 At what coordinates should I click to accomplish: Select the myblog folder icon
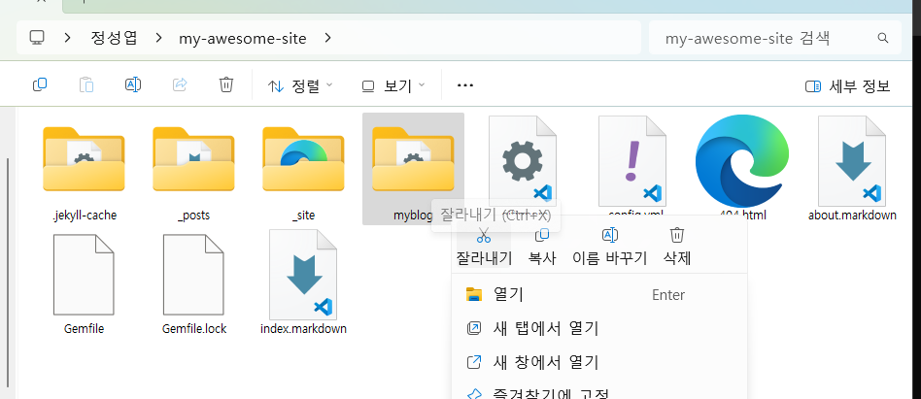pyautogui.click(x=413, y=159)
